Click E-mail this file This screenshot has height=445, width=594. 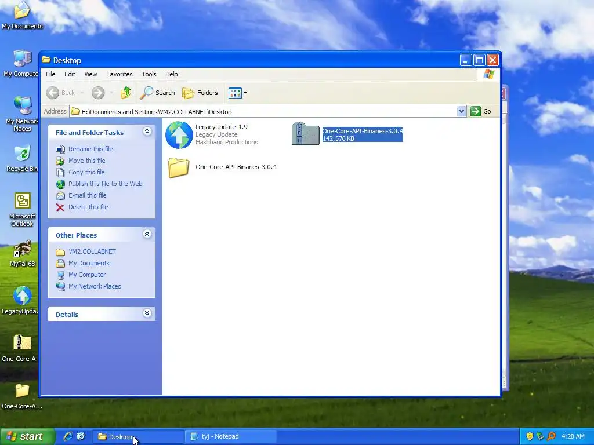87,196
